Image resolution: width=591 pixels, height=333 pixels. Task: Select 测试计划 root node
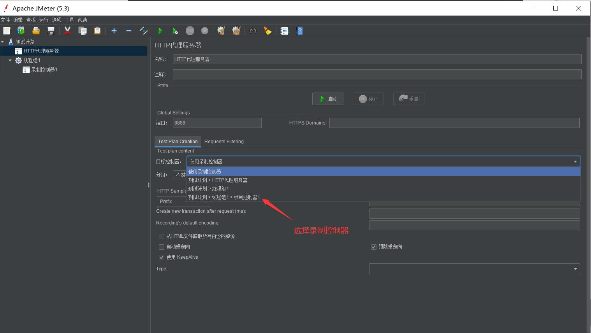pyautogui.click(x=25, y=42)
